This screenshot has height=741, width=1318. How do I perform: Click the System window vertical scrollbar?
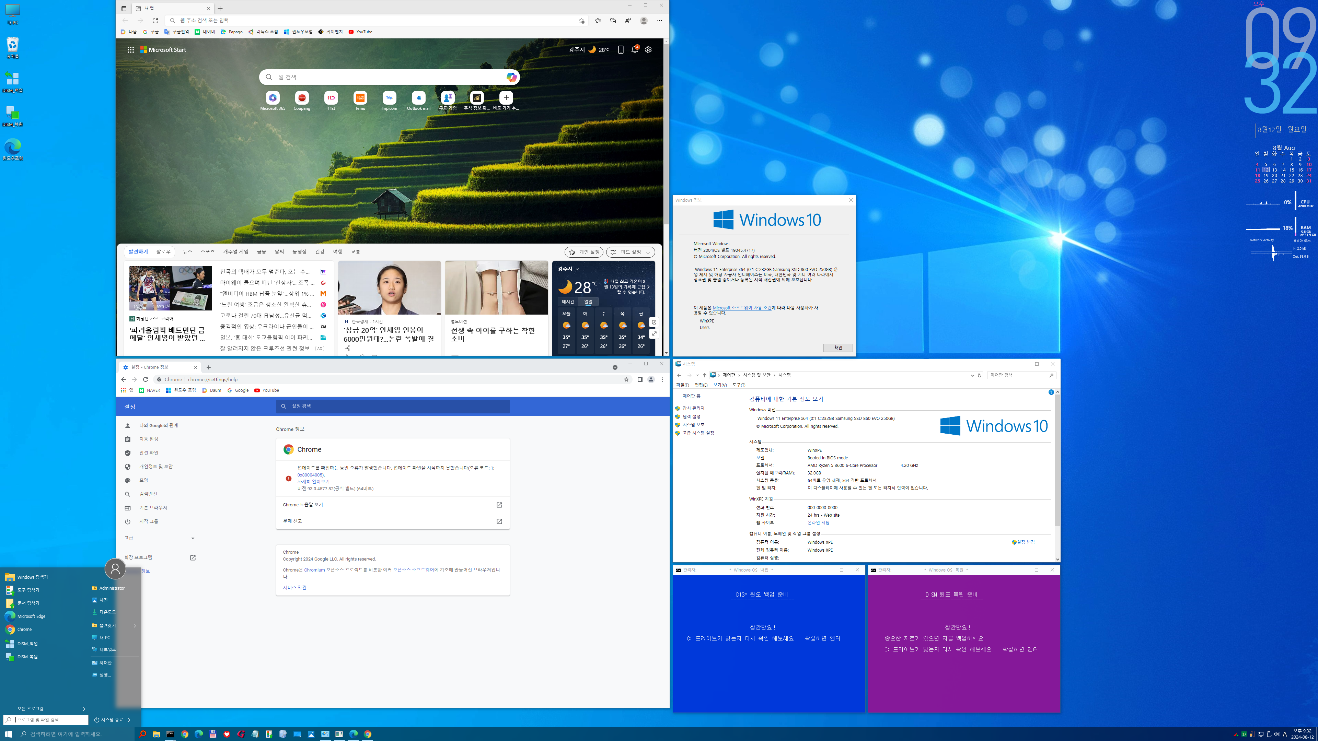click(1057, 460)
